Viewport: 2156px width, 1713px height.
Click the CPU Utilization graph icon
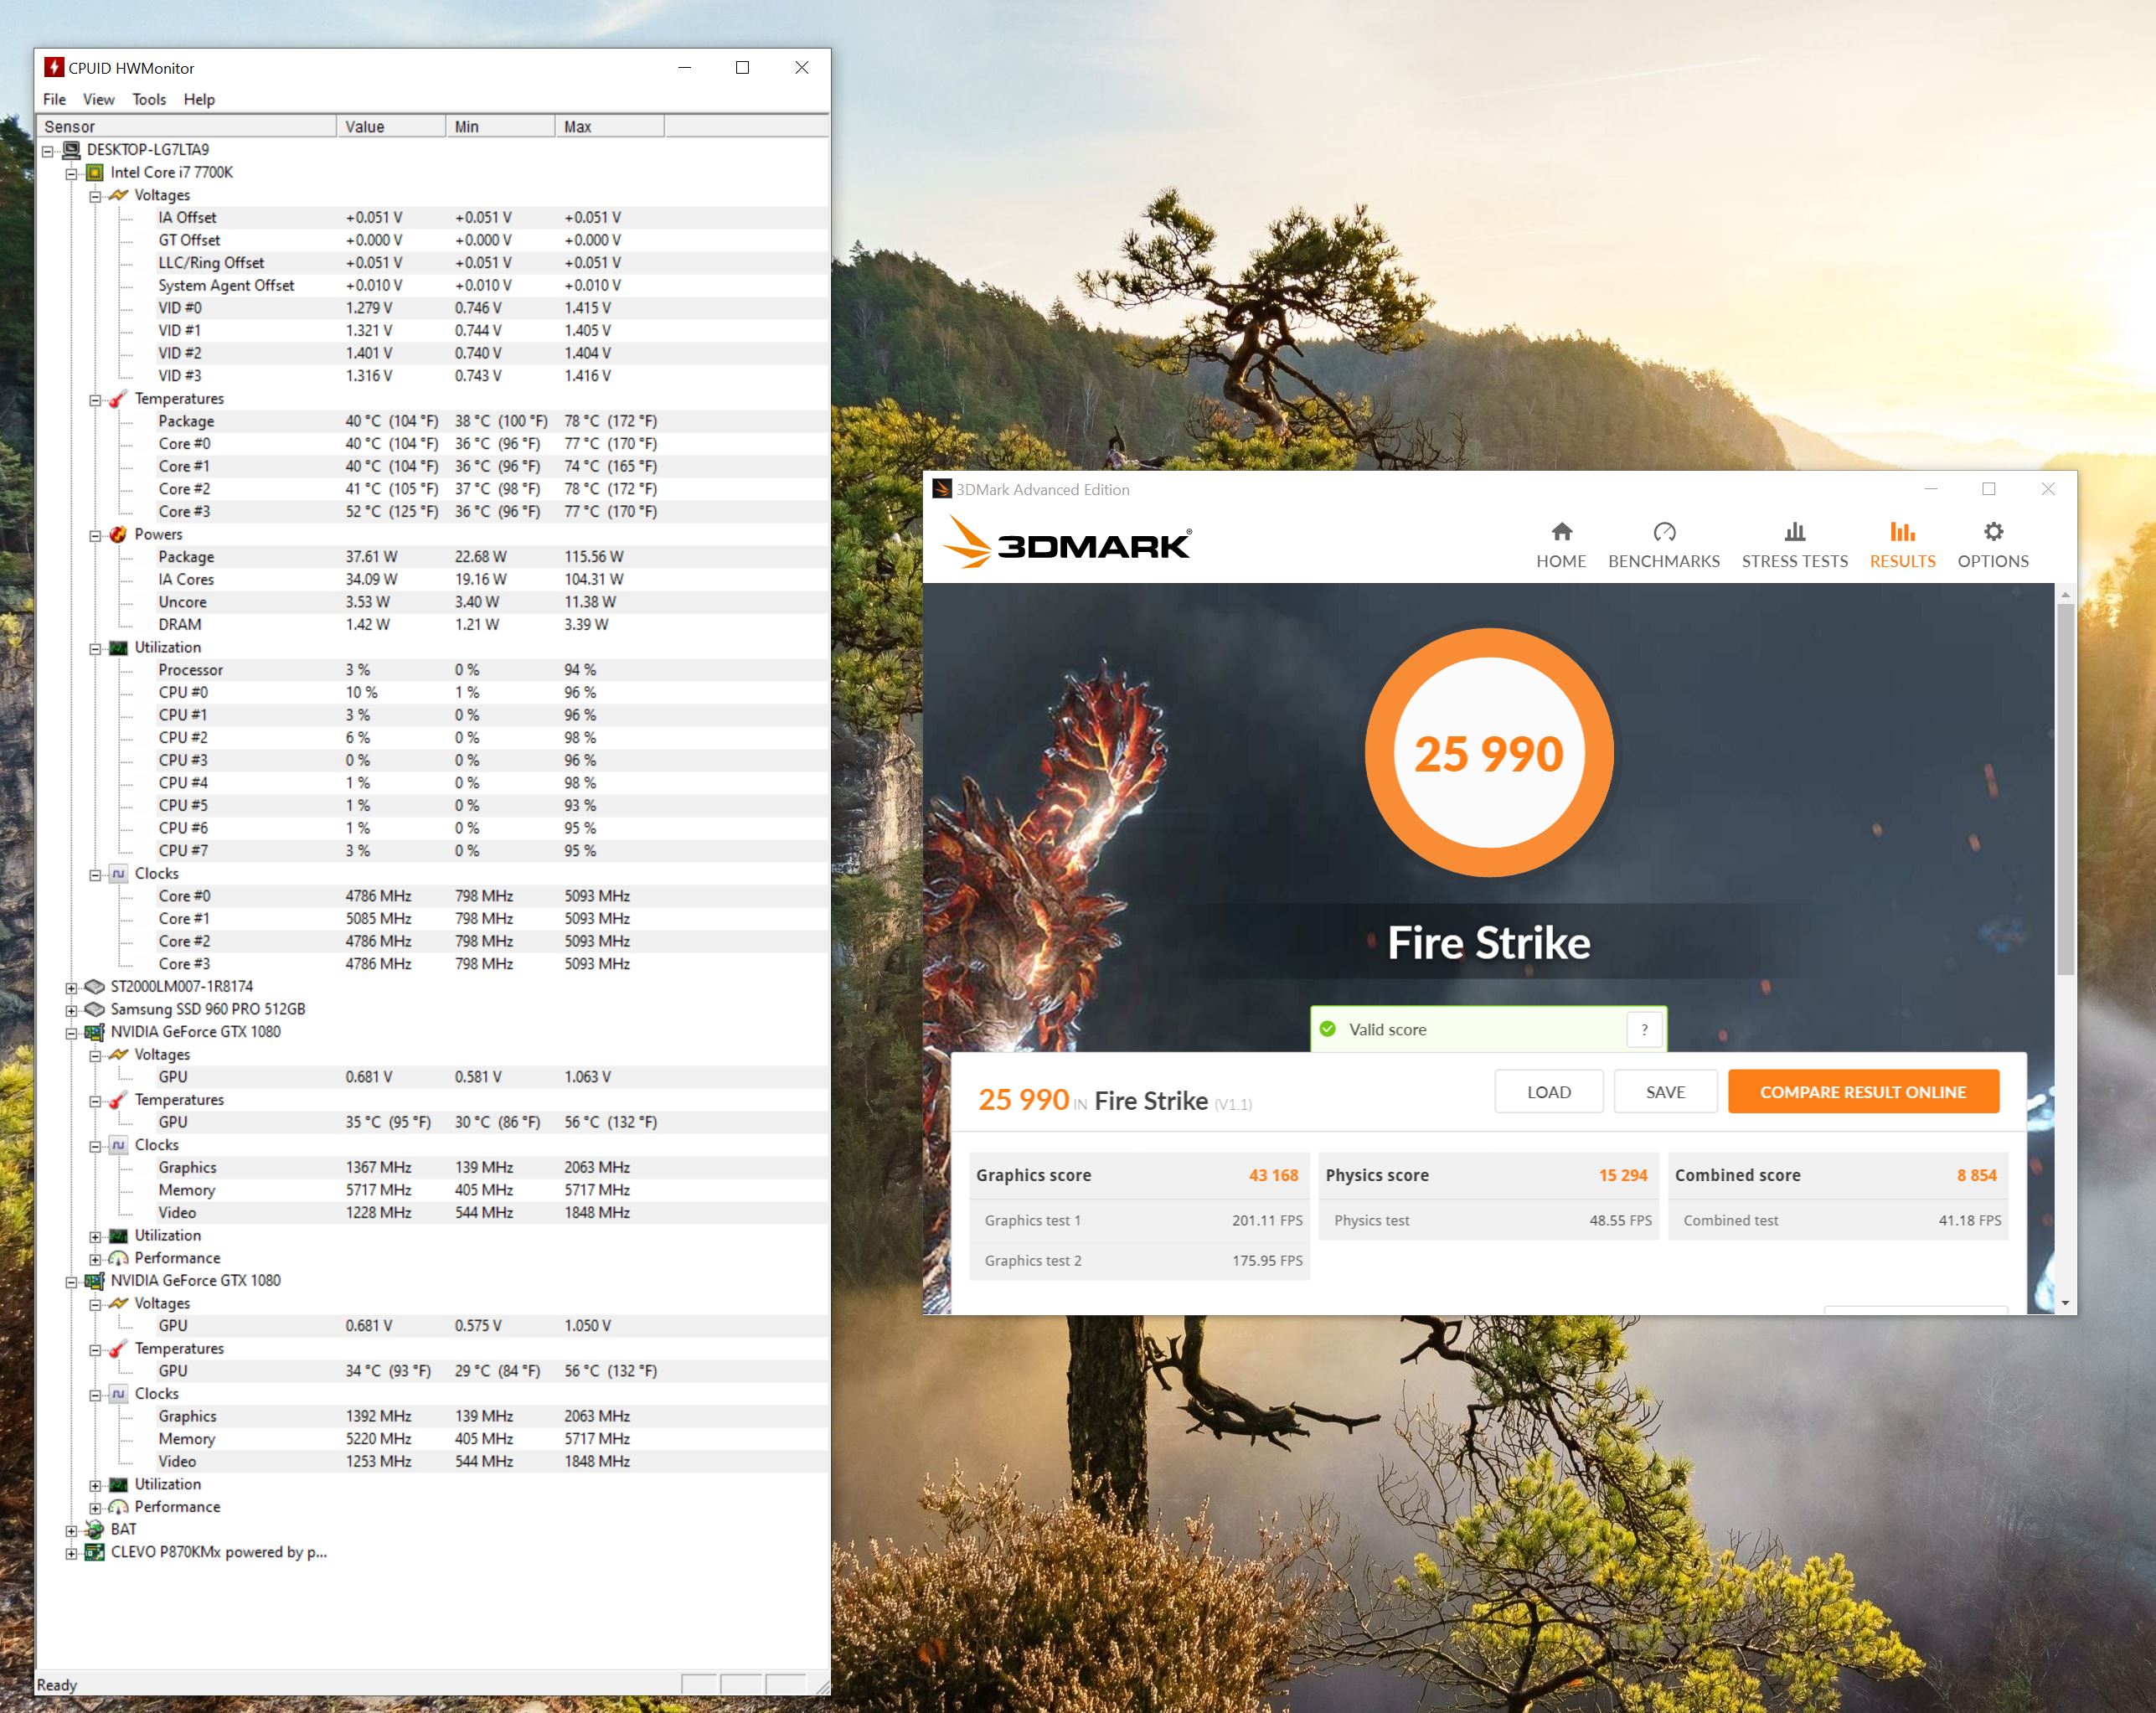(118, 648)
